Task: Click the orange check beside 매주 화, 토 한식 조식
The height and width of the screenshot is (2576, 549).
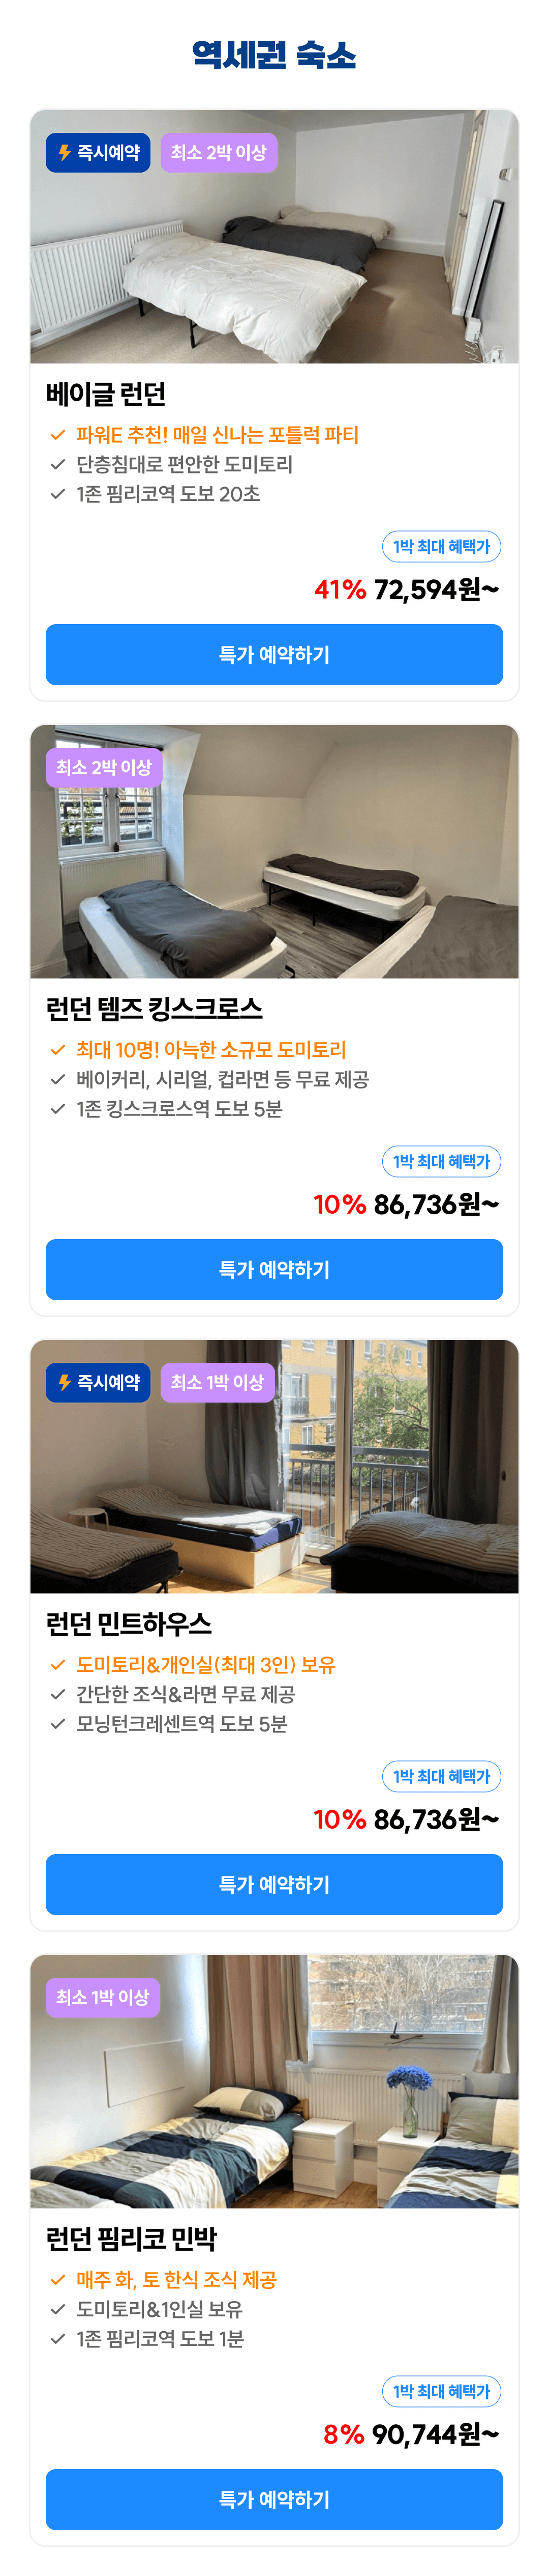Action: [x=58, y=2280]
